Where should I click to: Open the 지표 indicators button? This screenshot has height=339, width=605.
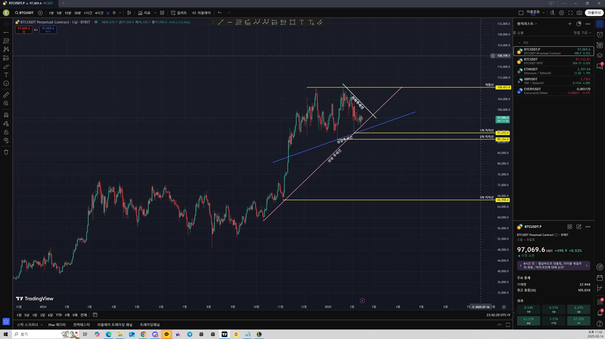click(x=144, y=13)
